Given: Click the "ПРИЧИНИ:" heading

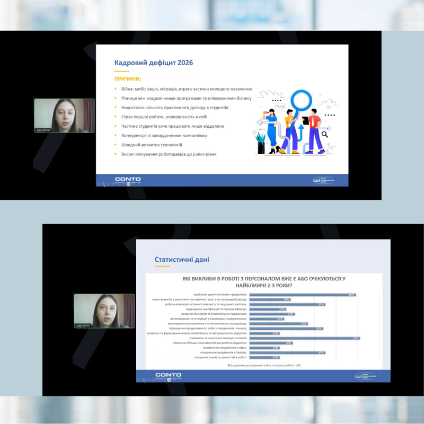Looking at the screenshot, I should [127, 78].
